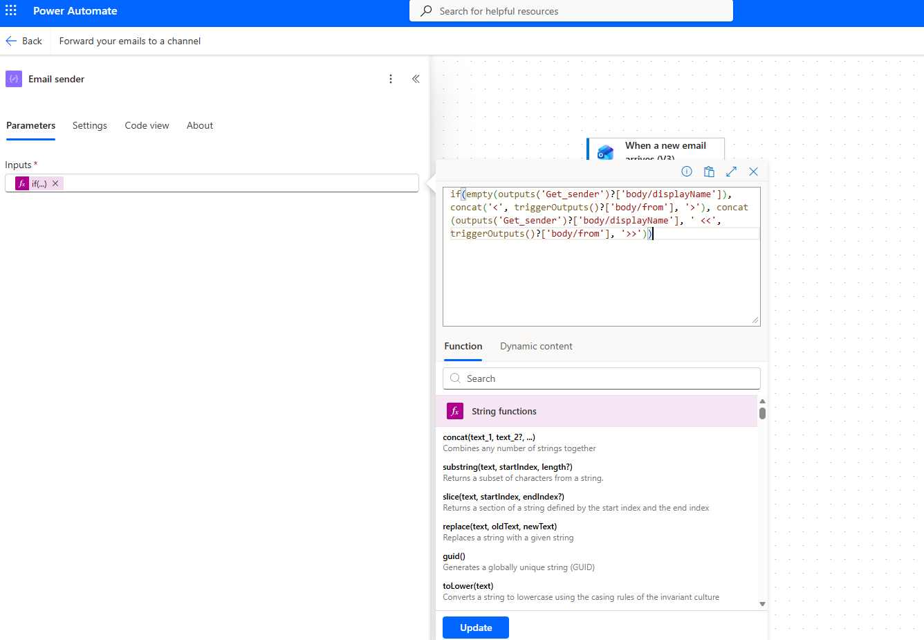Select the concat function from the list
The height and width of the screenshot is (640, 924).
489,437
